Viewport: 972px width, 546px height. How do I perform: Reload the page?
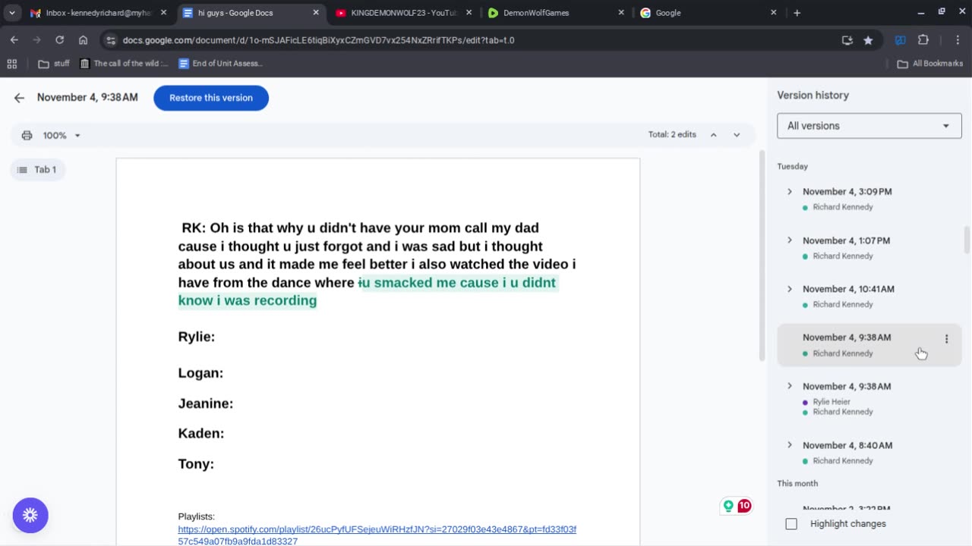(59, 40)
